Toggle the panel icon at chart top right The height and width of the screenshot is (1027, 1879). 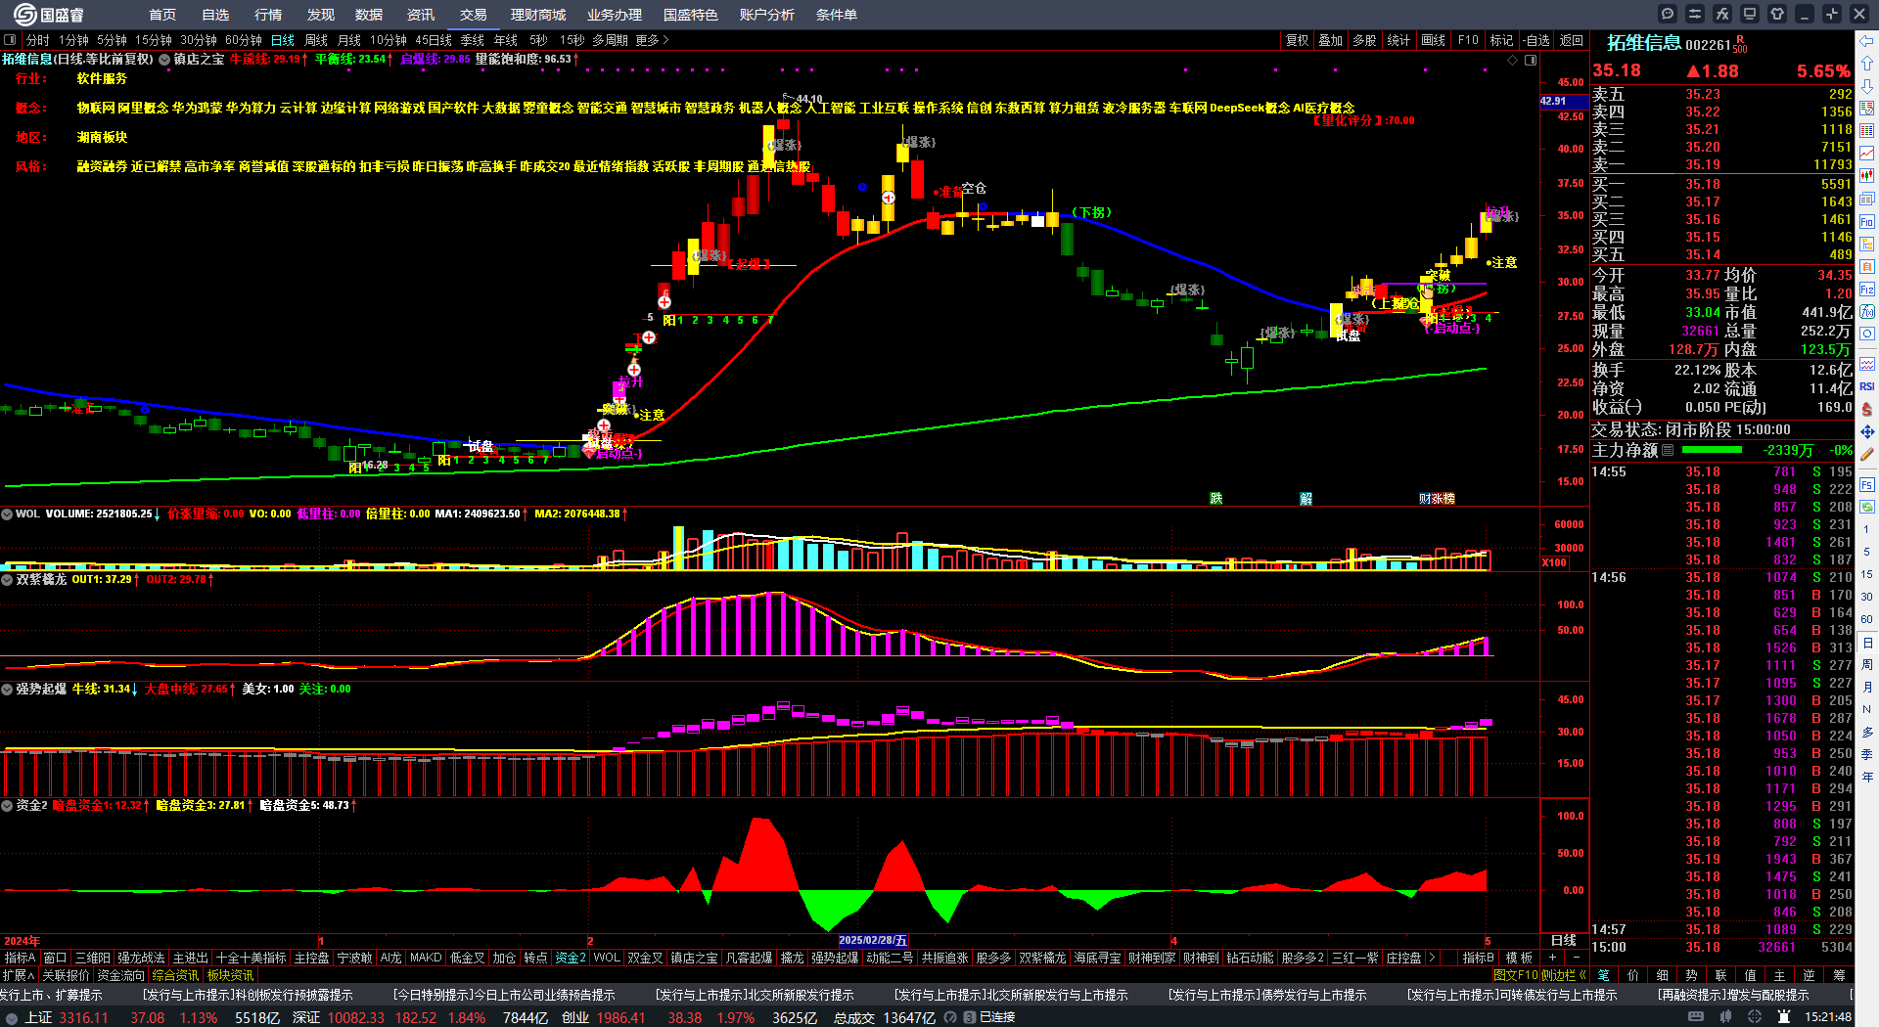[1531, 60]
